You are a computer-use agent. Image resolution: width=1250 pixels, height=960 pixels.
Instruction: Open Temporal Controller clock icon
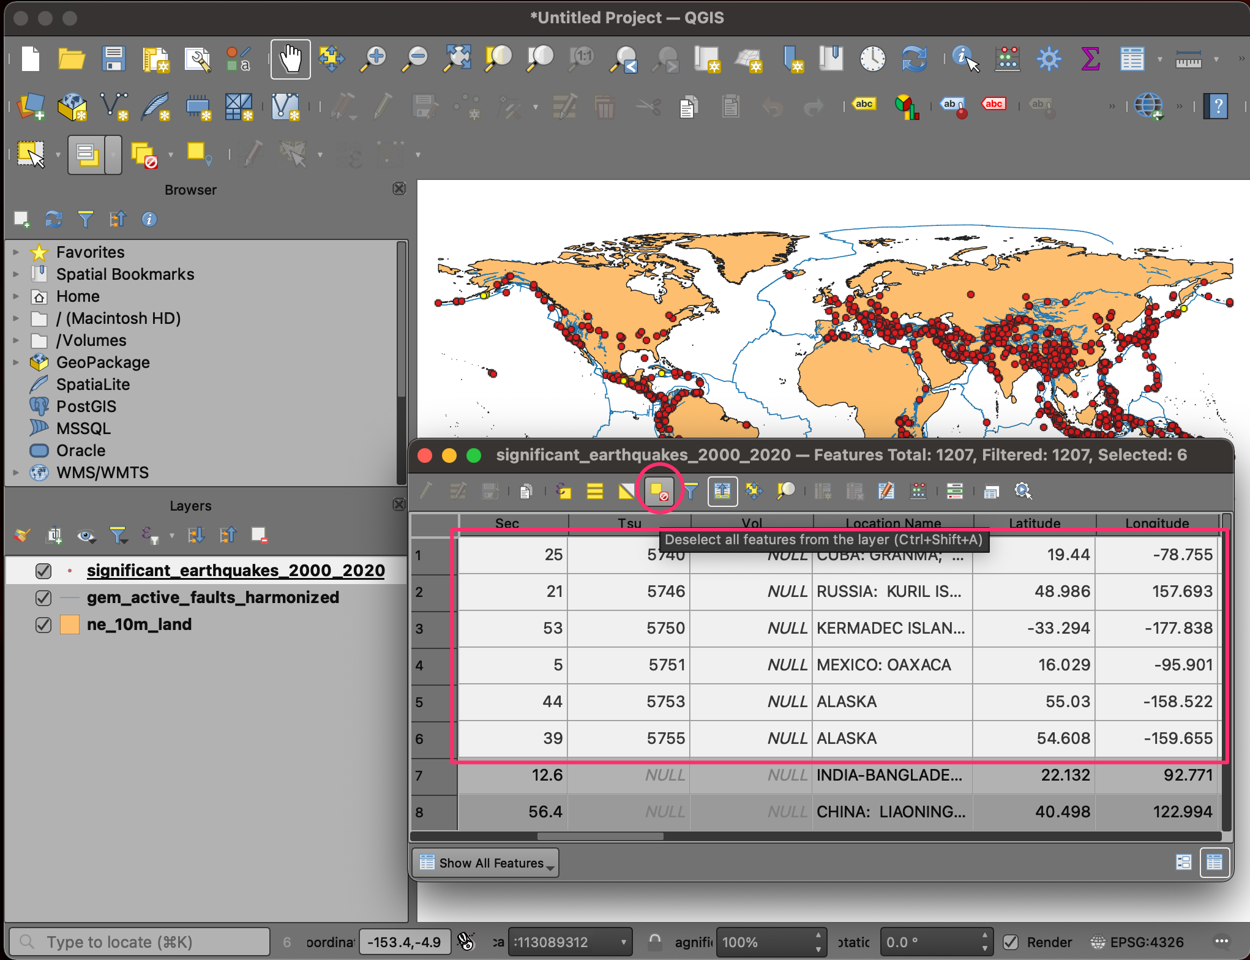coord(872,59)
